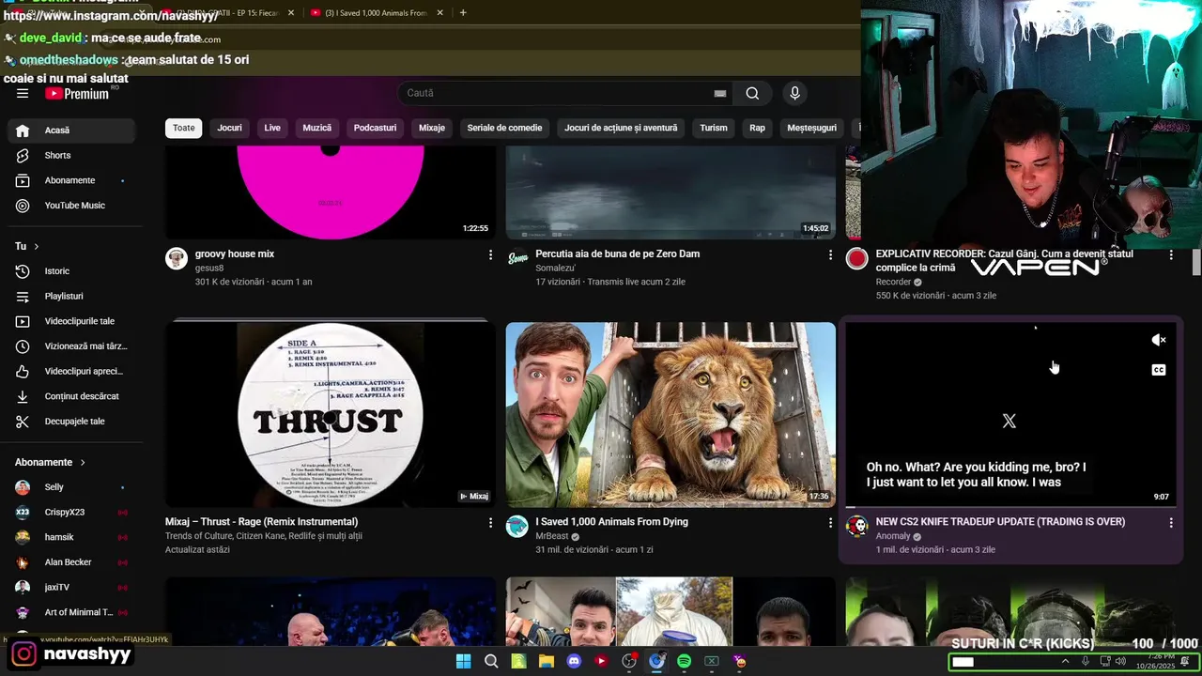This screenshot has width=1202, height=676.
Task: Open Spotify from the taskbar
Action: click(685, 661)
